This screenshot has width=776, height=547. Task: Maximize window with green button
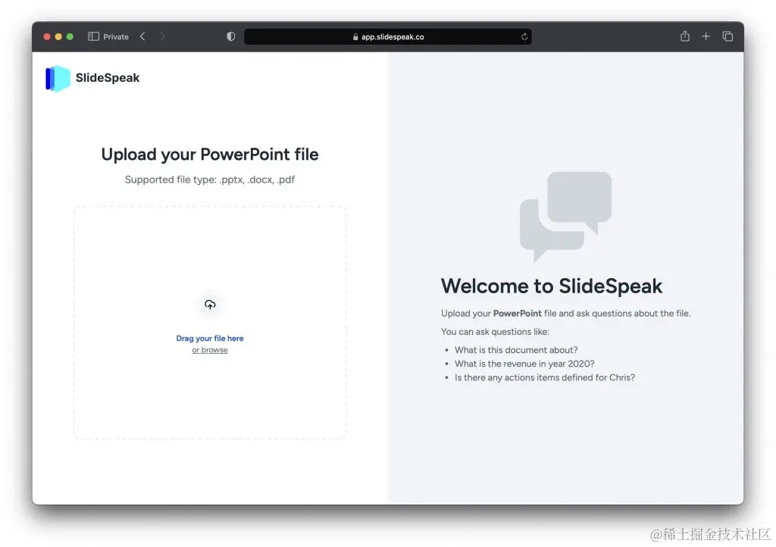[x=70, y=36]
